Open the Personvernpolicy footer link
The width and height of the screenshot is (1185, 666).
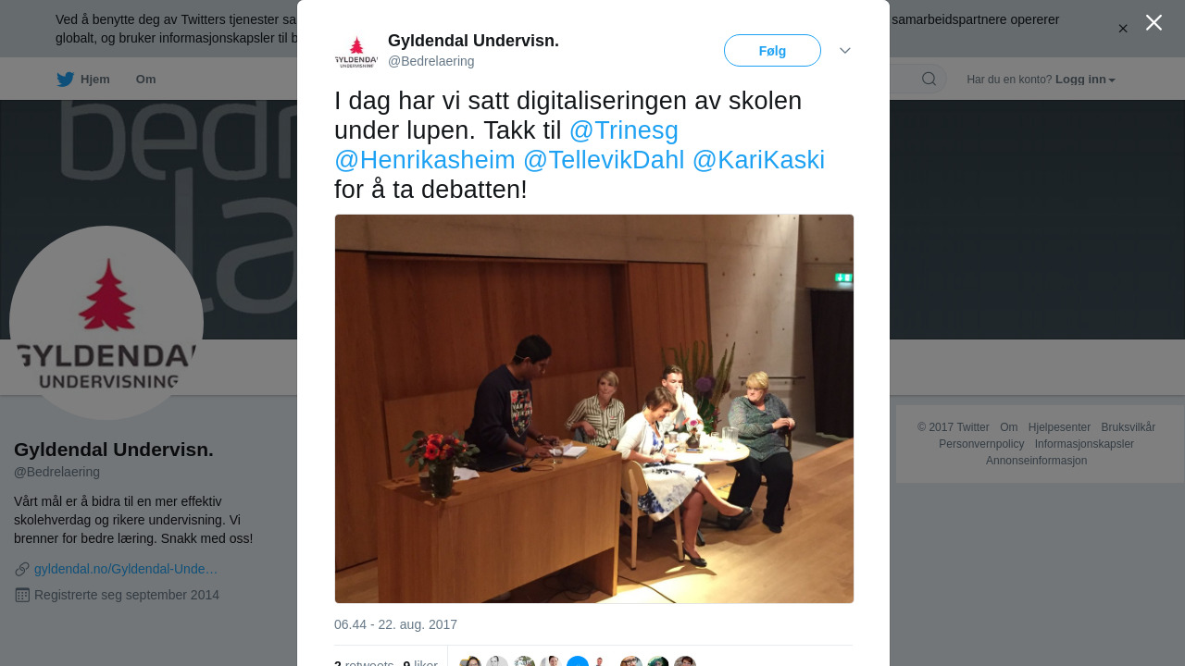(981, 444)
